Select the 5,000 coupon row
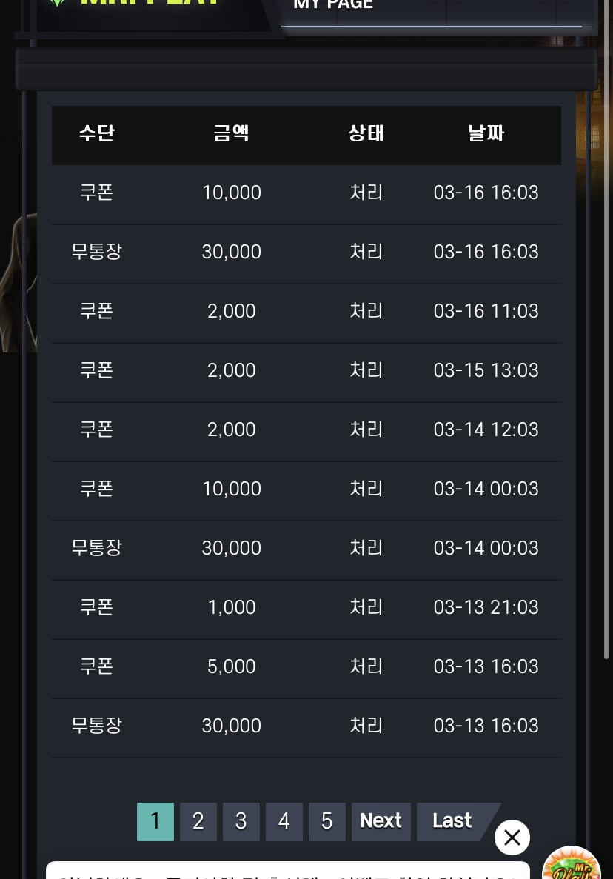This screenshot has width=613, height=879. 306,666
